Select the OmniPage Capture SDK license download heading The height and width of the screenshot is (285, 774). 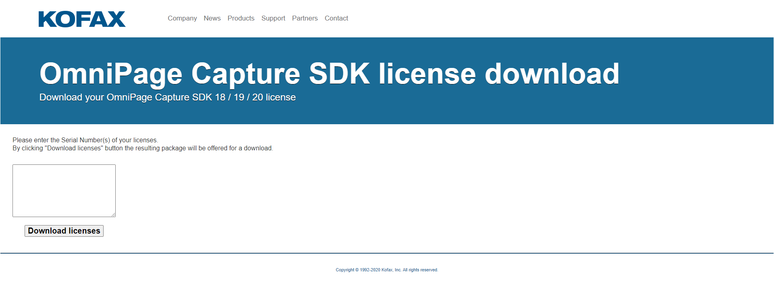[x=329, y=74]
